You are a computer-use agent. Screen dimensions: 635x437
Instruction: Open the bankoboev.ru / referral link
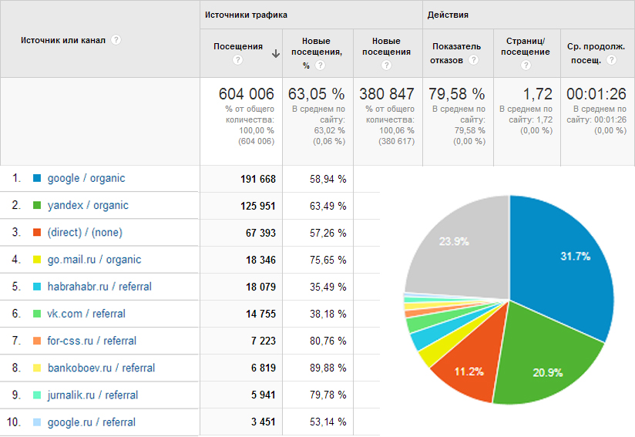point(101,368)
